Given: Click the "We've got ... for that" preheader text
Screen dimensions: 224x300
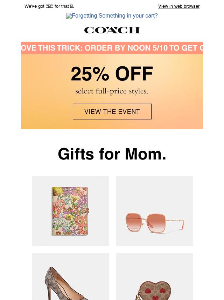Looking at the screenshot, I should 49,6.
